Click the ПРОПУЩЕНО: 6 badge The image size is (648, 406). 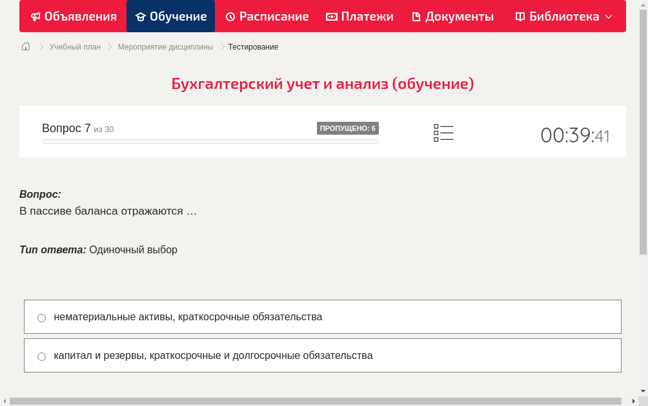(x=349, y=128)
